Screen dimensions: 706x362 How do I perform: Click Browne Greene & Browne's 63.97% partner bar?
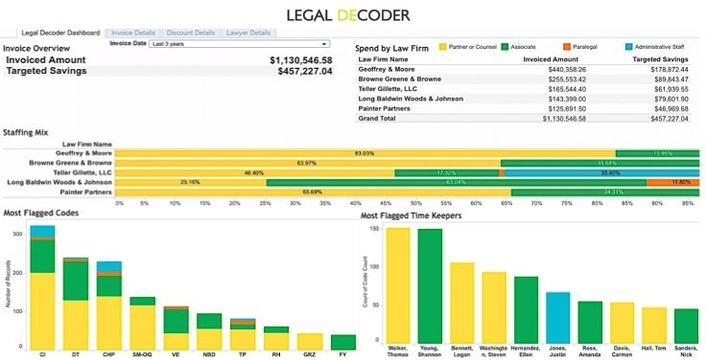pyautogui.click(x=308, y=163)
